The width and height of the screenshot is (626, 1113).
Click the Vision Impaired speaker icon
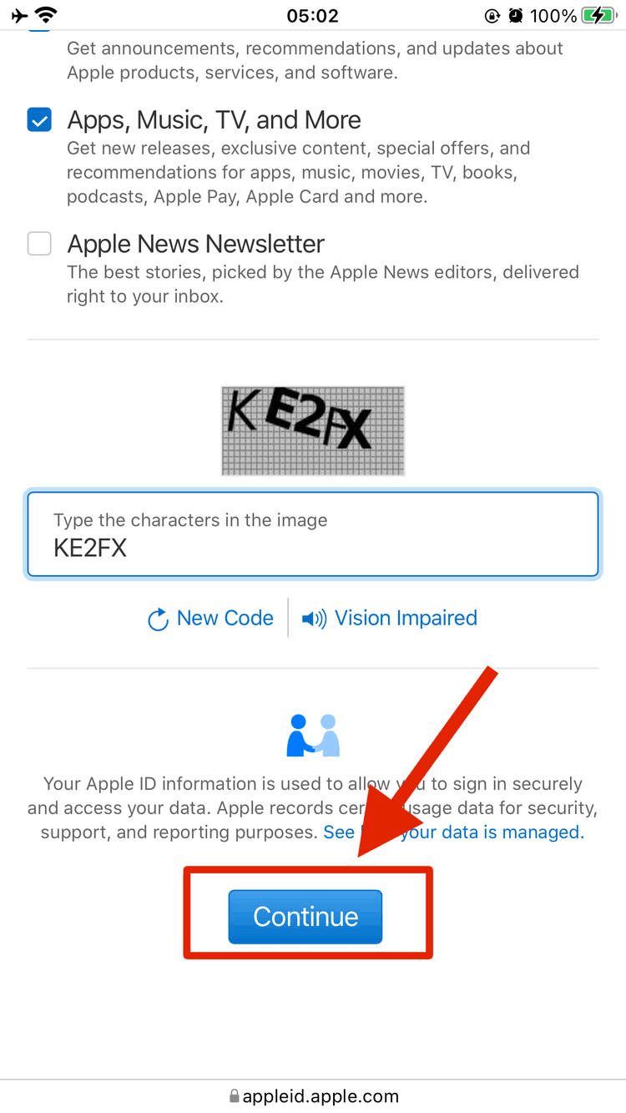tap(314, 619)
